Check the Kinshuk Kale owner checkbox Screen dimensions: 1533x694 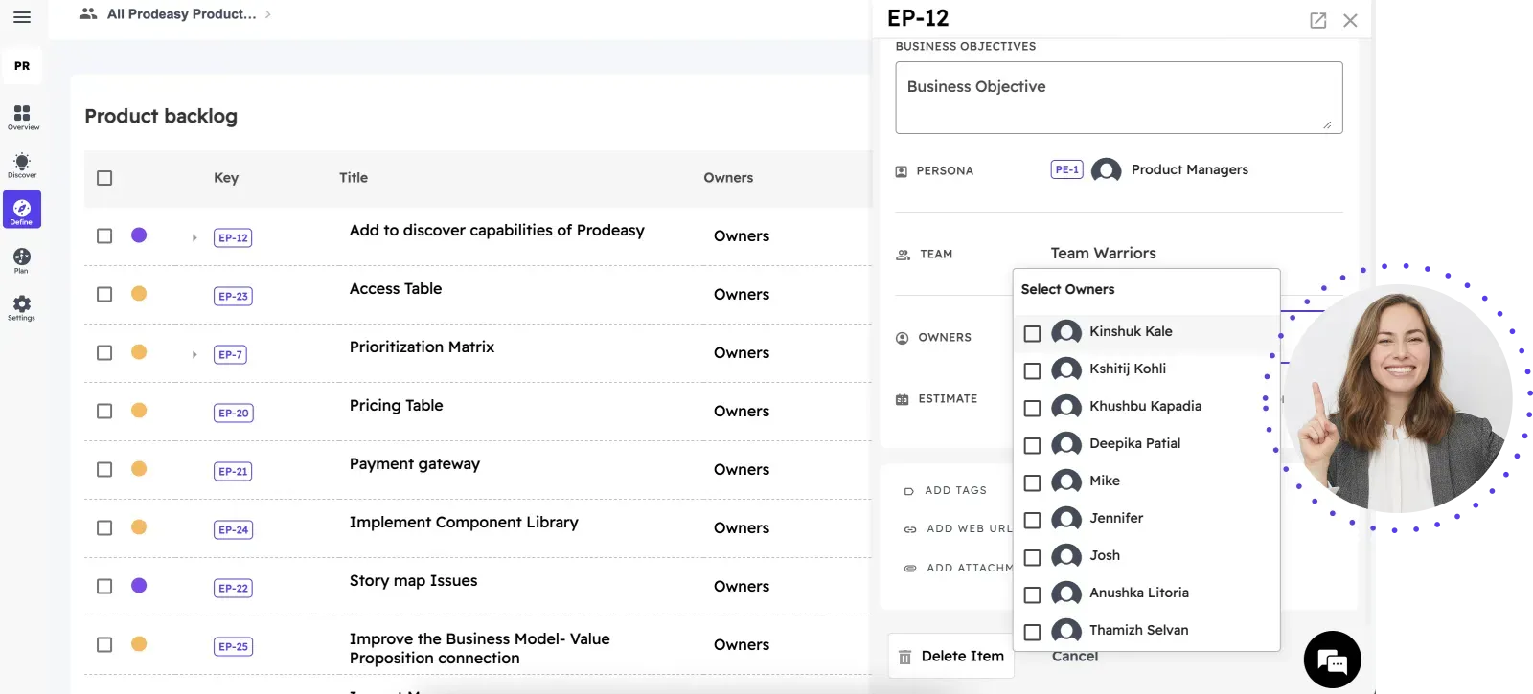point(1032,334)
